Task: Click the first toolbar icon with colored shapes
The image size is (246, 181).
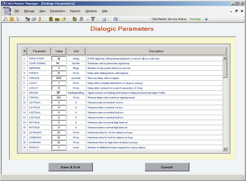Action: point(5,19)
